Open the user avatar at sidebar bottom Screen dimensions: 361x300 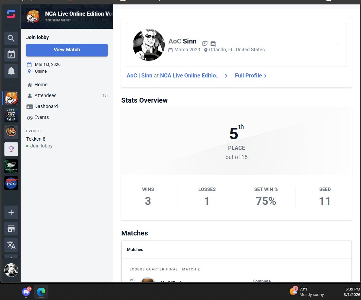(11, 270)
